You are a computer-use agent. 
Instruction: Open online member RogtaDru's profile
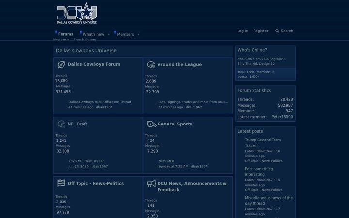pyautogui.click(x=277, y=59)
